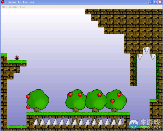Maximize the I wanna be the guy window
This screenshot has width=163, height=131.
[155, 2]
